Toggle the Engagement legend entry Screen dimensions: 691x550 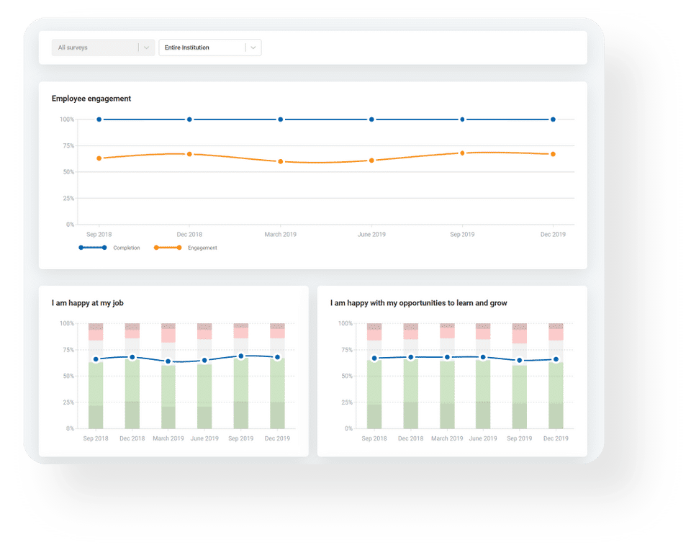point(185,248)
